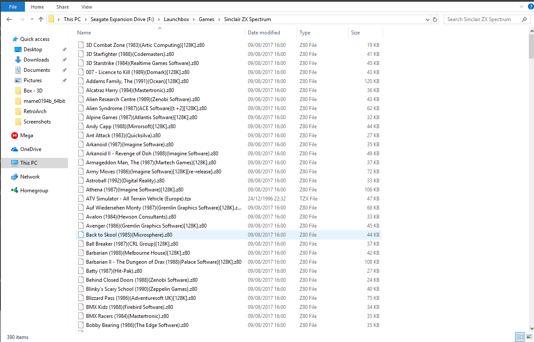Open the File menu
Viewport: 534px width, 342px height.
pyautogui.click(x=12, y=7)
